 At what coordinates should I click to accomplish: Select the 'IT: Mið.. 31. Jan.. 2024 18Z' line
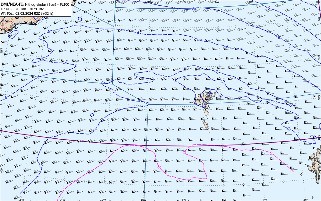22,9
